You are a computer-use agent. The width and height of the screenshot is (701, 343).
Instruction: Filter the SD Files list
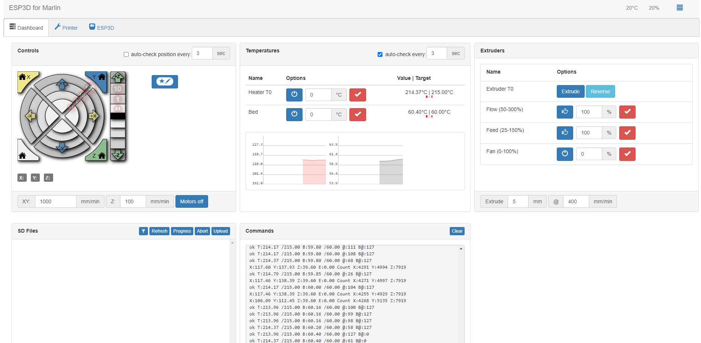(x=143, y=231)
